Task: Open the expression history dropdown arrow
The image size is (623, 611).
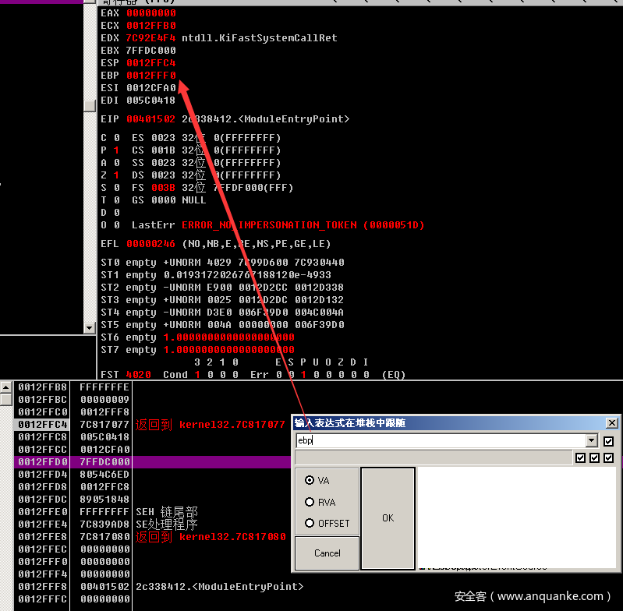Action: coord(592,441)
